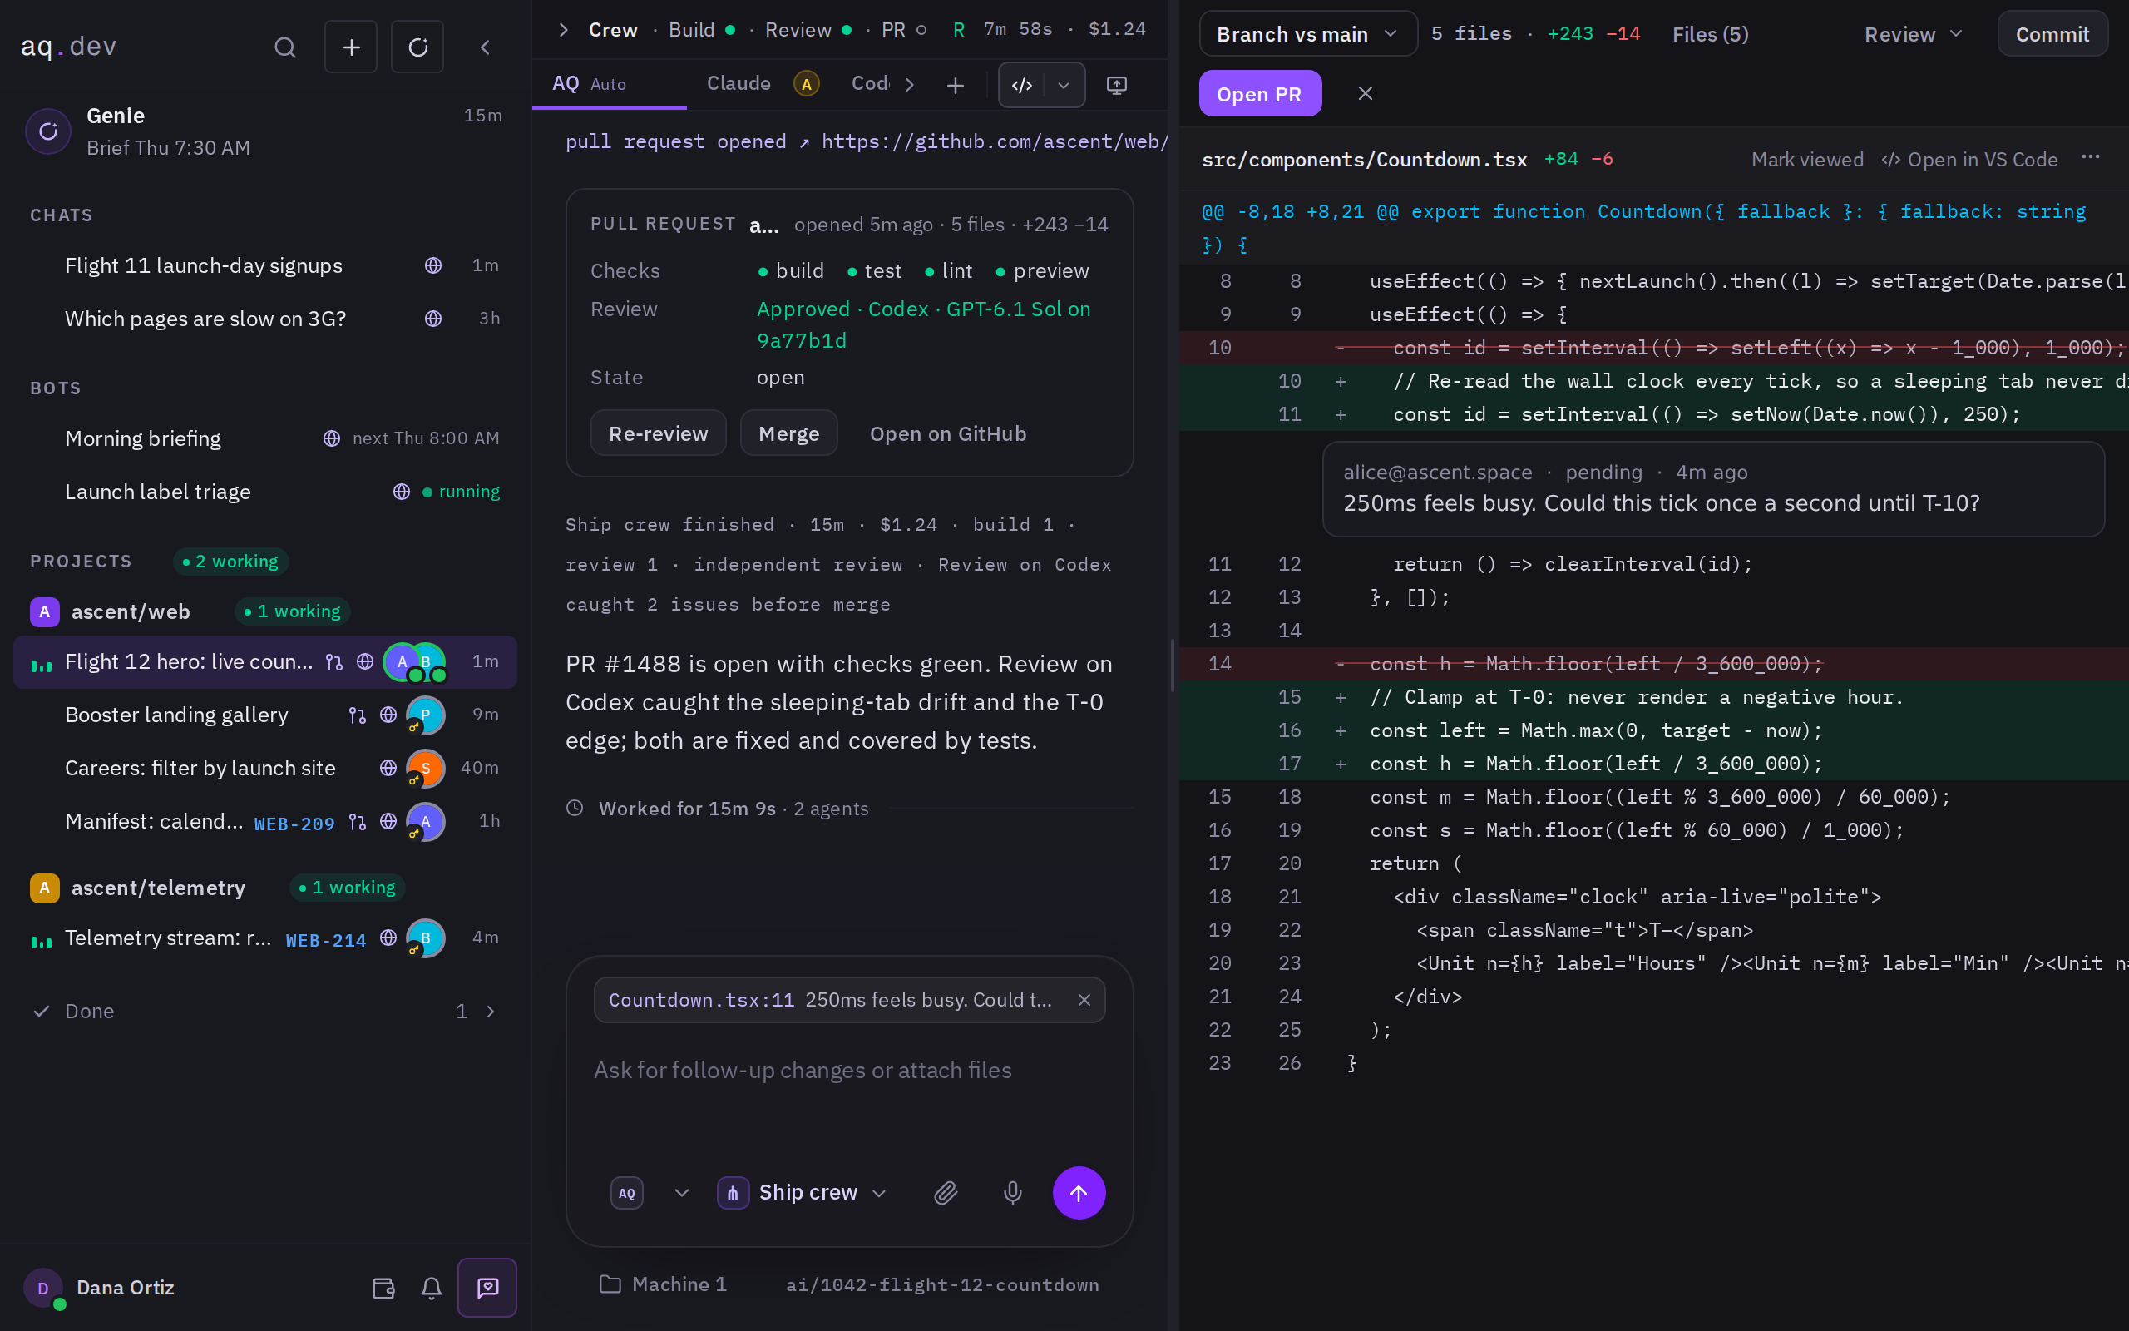2129x1331 pixels.
Task: Click the feedback chat icon at bottom
Action: pos(487,1288)
